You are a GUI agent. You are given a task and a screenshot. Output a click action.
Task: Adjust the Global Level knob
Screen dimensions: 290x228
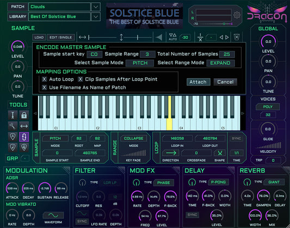point(268,41)
